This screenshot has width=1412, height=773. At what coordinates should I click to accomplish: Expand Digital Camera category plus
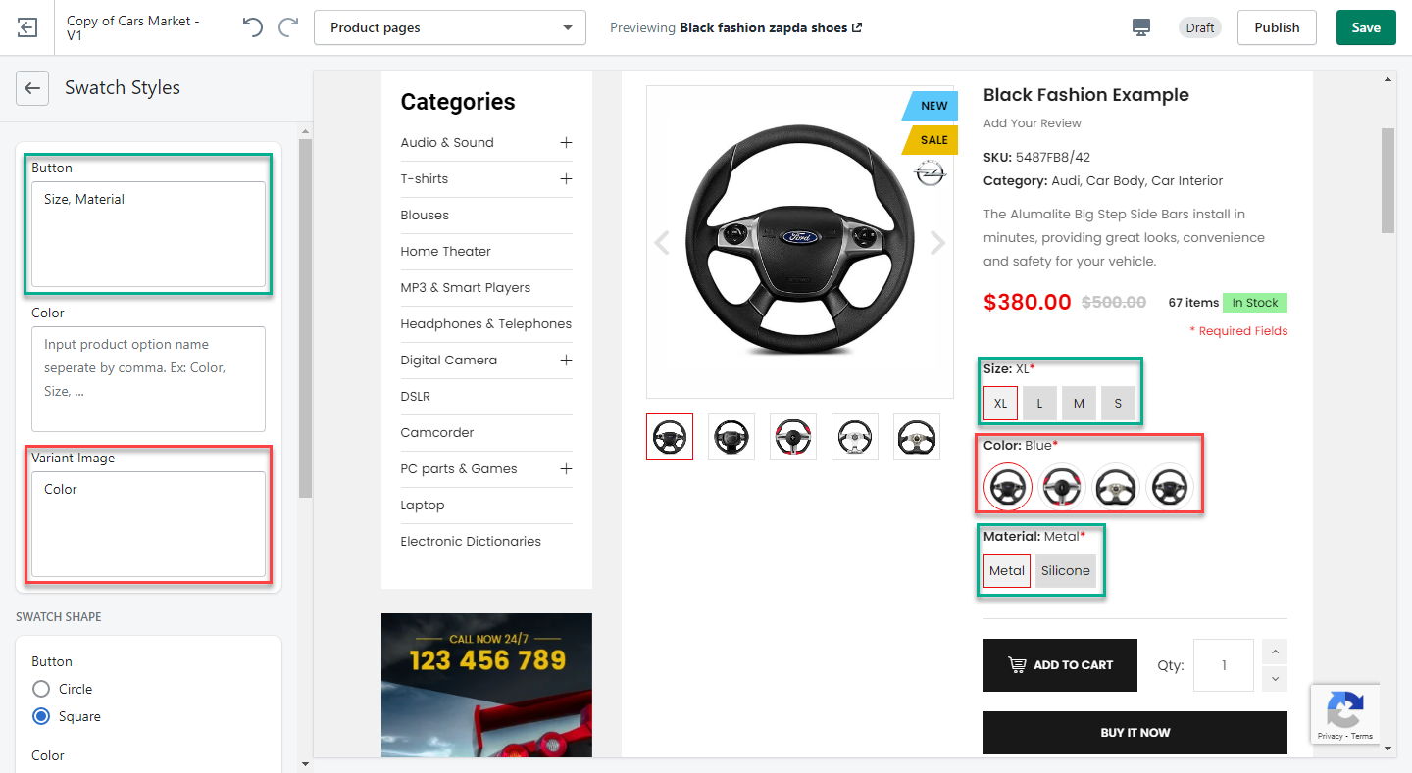coord(566,361)
